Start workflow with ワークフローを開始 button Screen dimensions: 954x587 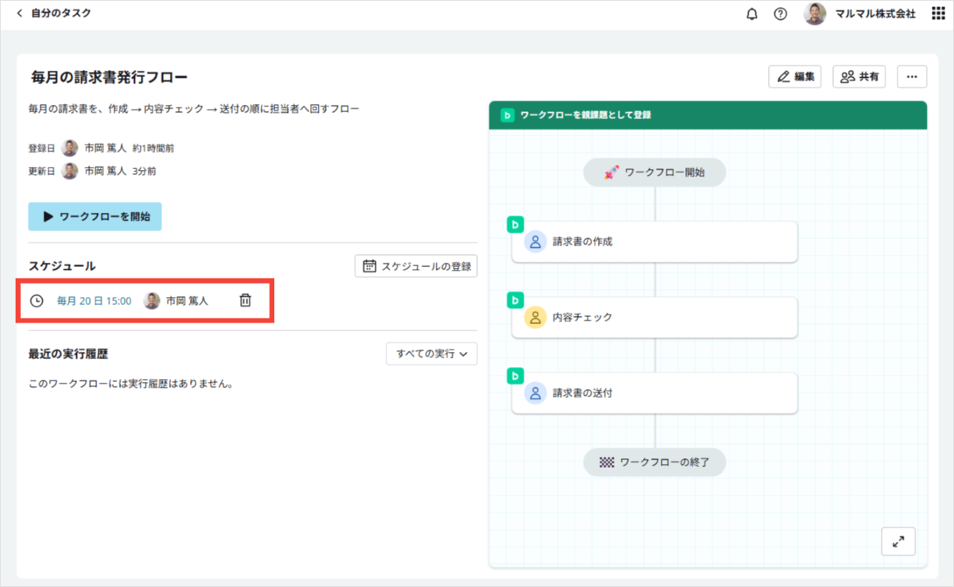coord(95,216)
